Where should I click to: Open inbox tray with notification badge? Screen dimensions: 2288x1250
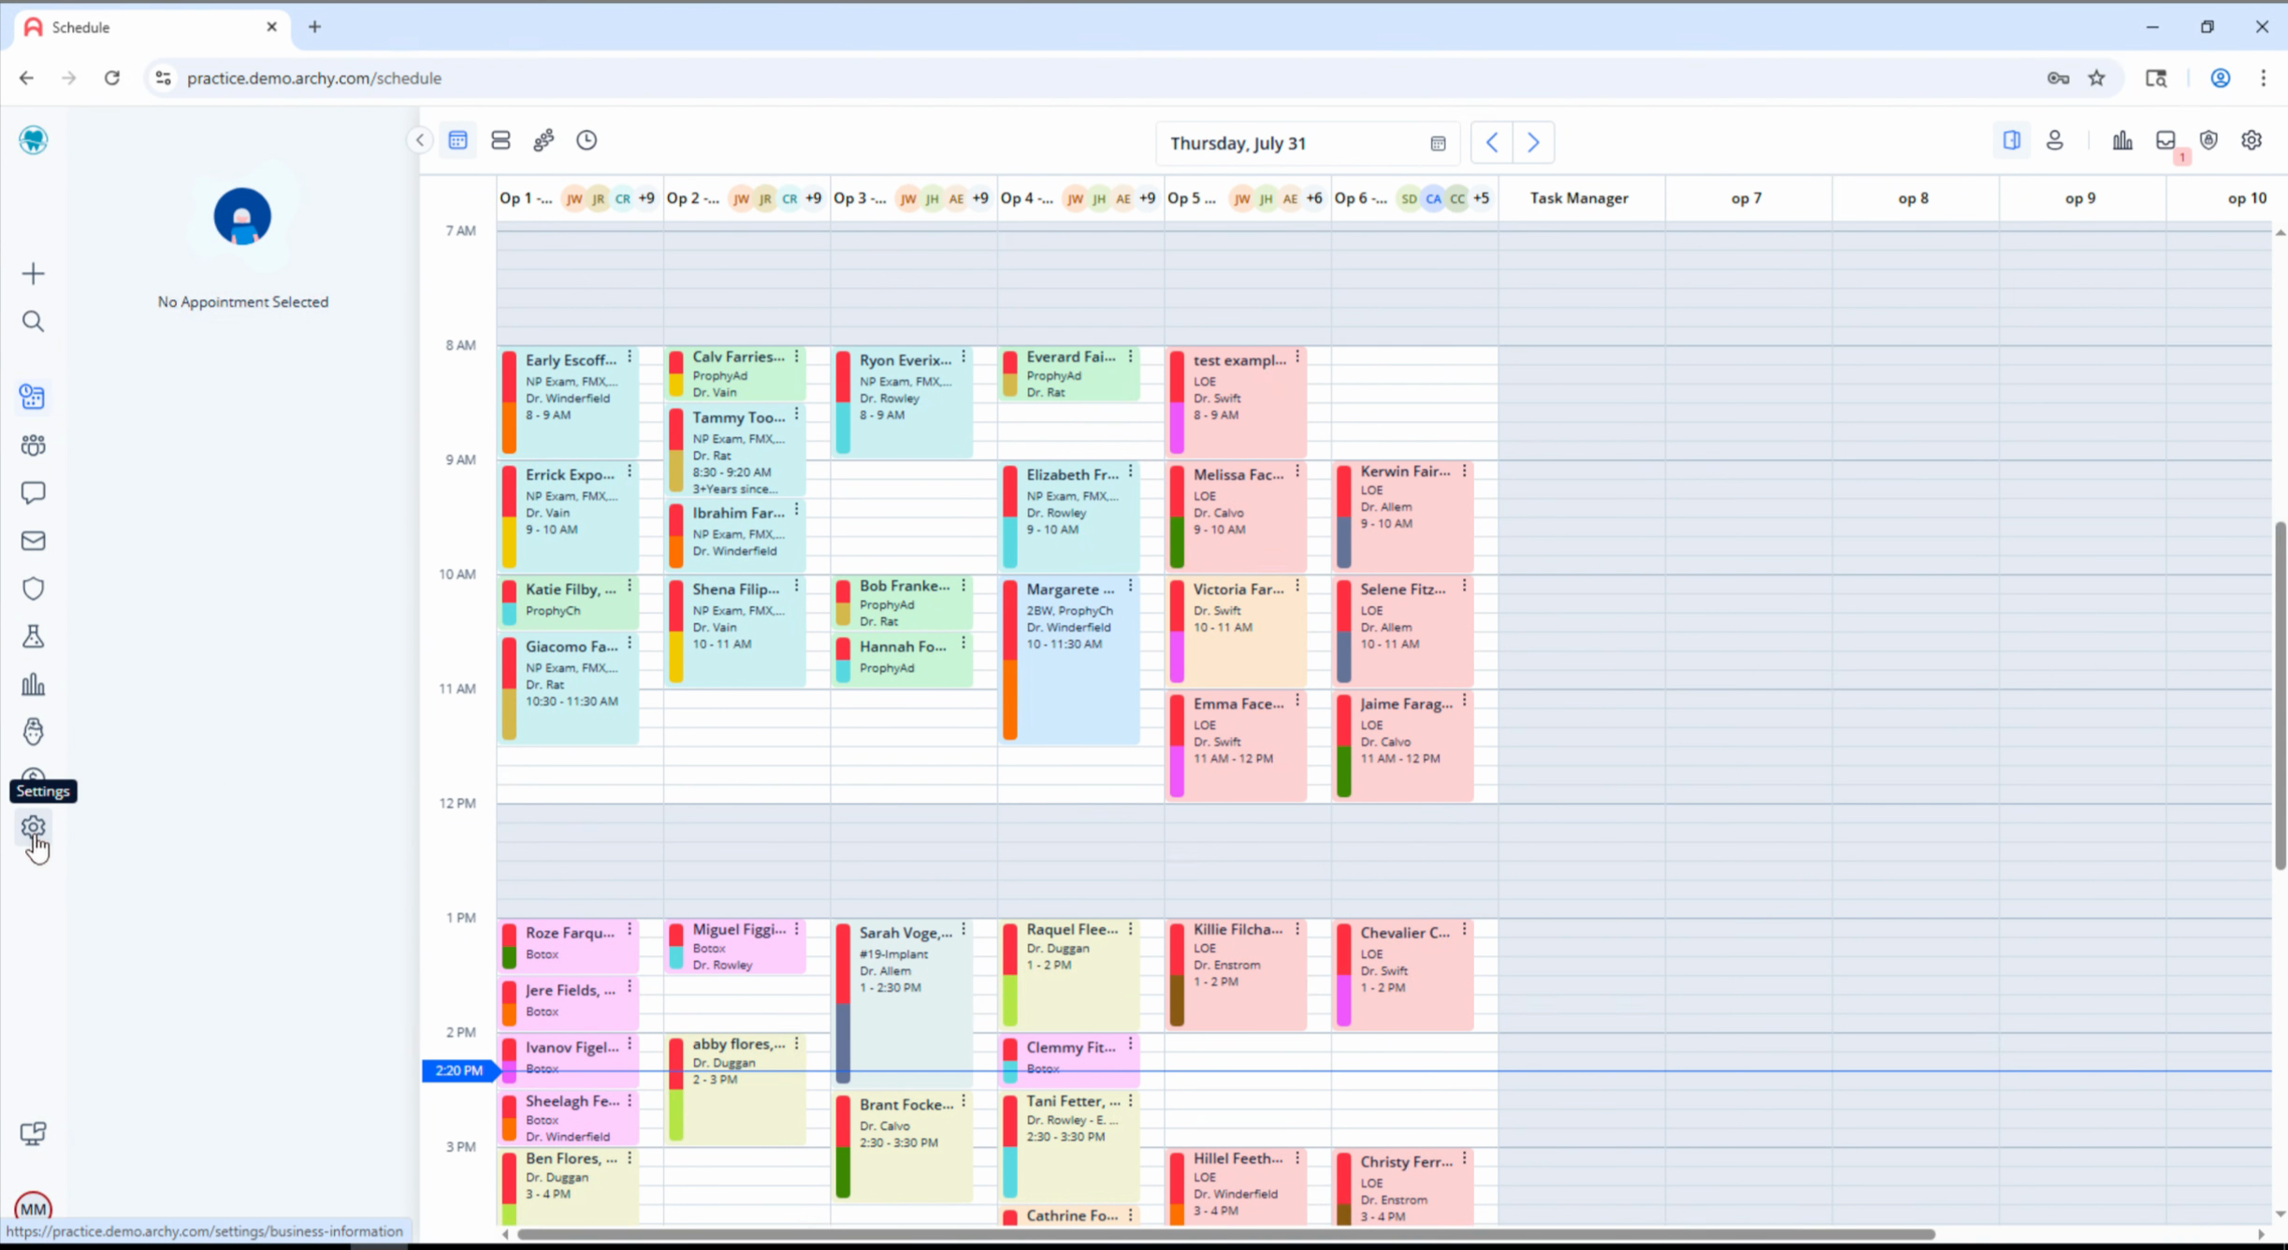pos(2165,140)
